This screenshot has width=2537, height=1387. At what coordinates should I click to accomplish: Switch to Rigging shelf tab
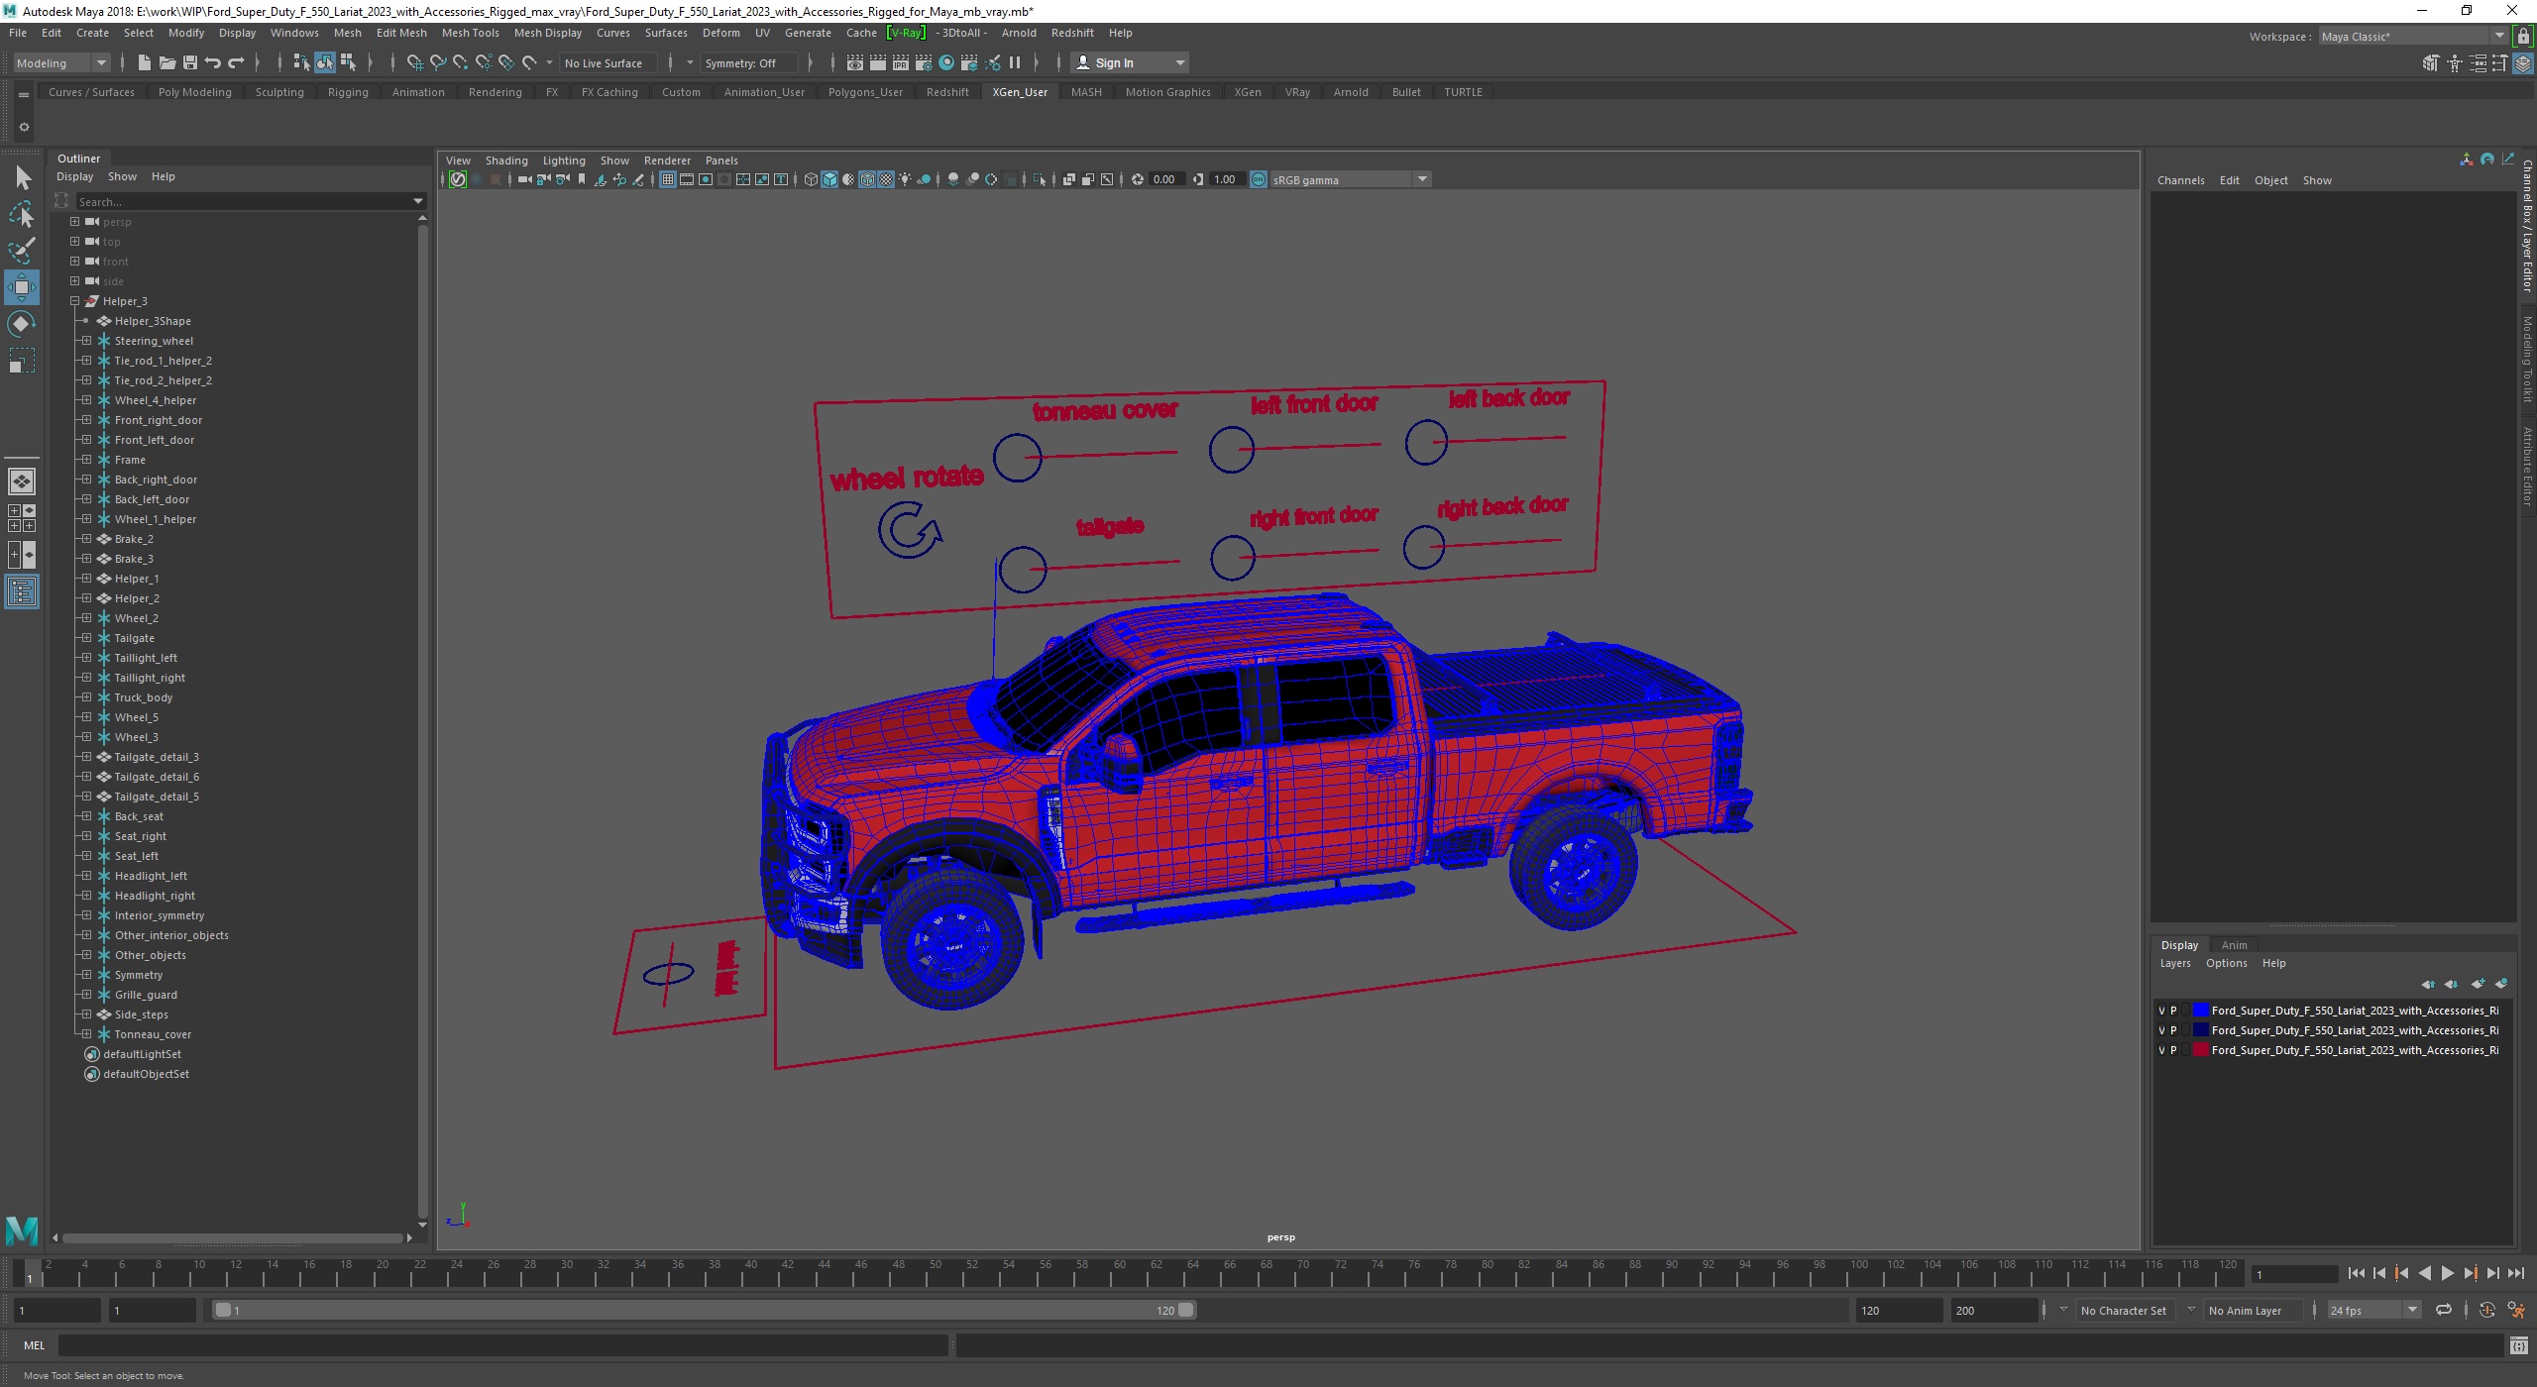click(x=348, y=92)
